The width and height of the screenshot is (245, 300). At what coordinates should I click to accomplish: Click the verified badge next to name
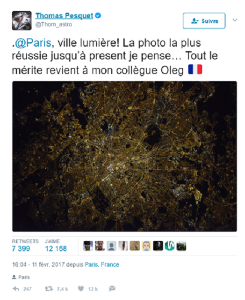98,15
